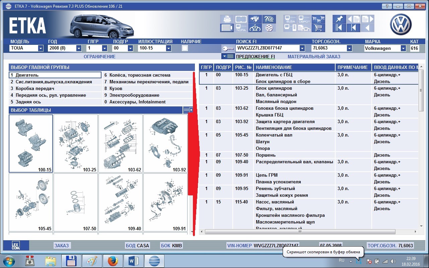
Task: Go to previous page document icon
Action: point(353,19)
